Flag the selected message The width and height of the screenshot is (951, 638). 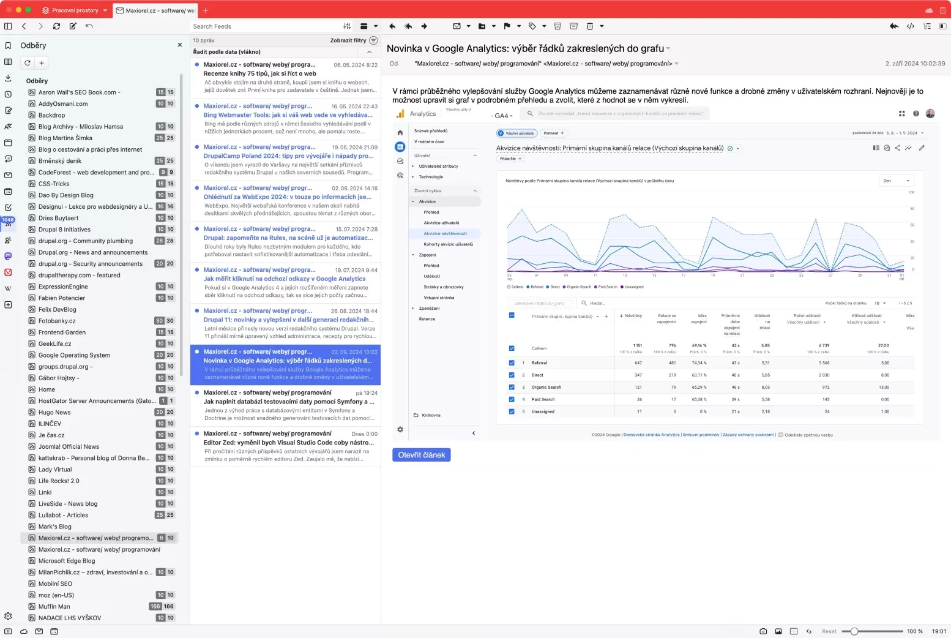[507, 26]
